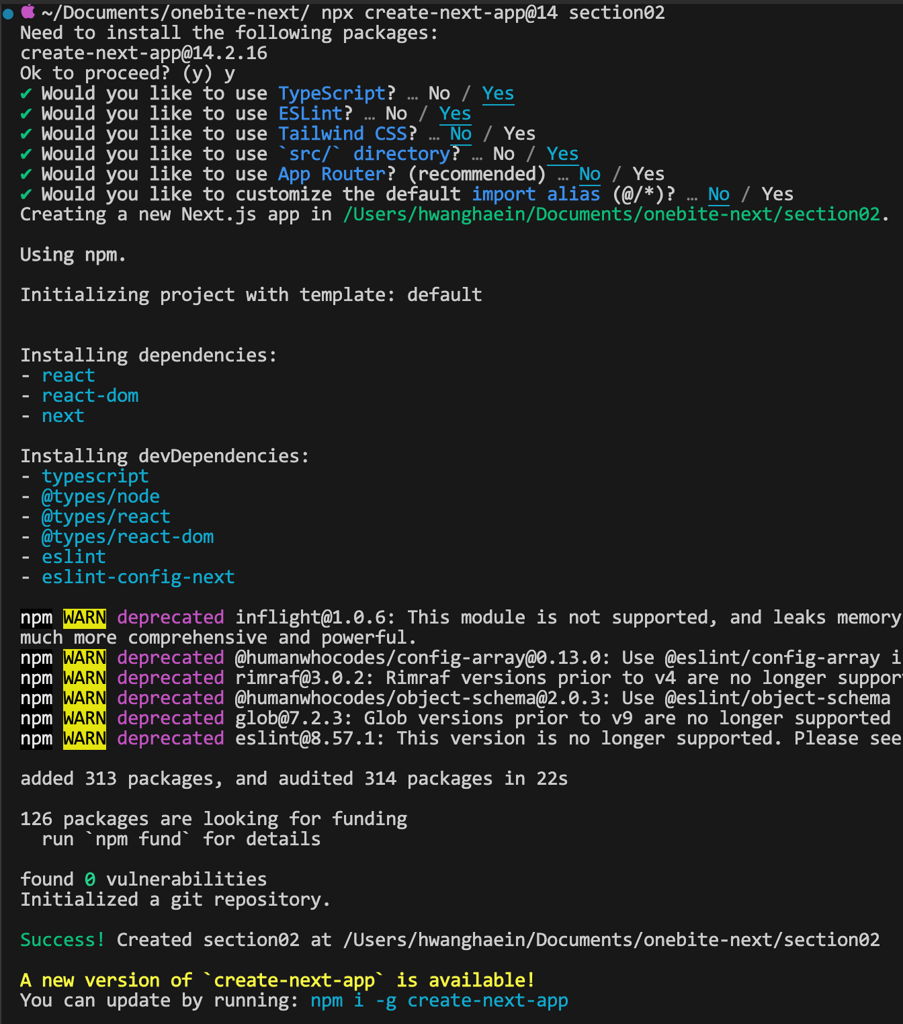Click the '@humanwhocodes/config-array@0.13.0' warning text
The image size is (903, 1024).
[568, 658]
